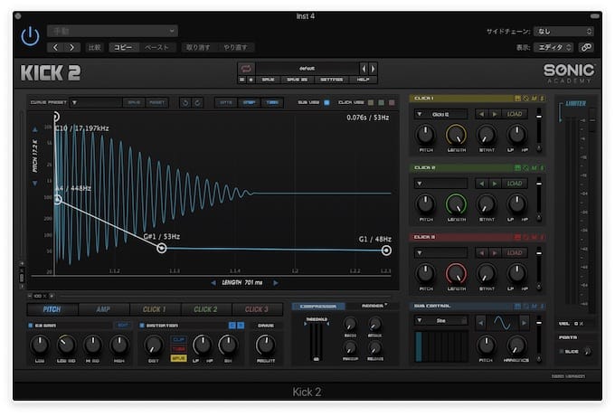Undo the curve edit
Viewport: 615px width, 416px height.
(185, 103)
